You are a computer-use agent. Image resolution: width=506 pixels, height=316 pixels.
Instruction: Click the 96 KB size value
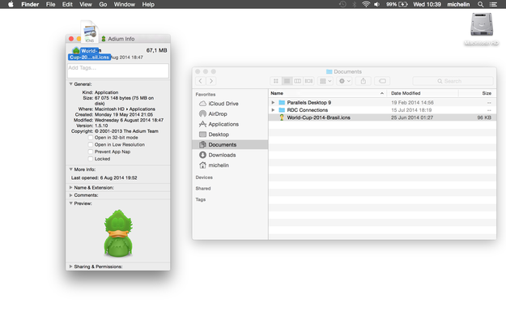[x=484, y=117]
